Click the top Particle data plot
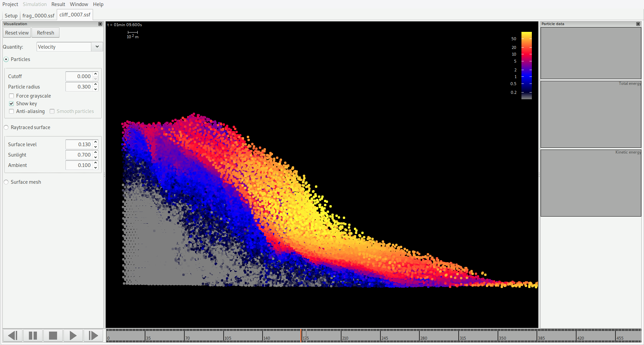This screenshot has height=345, width=644. coord(591,53)
